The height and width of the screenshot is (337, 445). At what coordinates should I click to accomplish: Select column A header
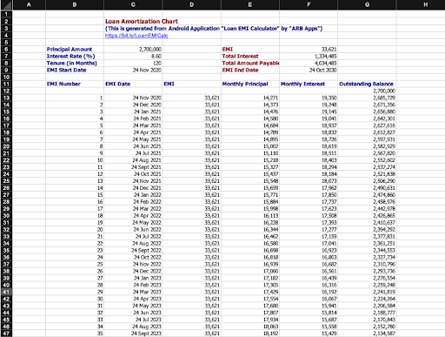29,4
